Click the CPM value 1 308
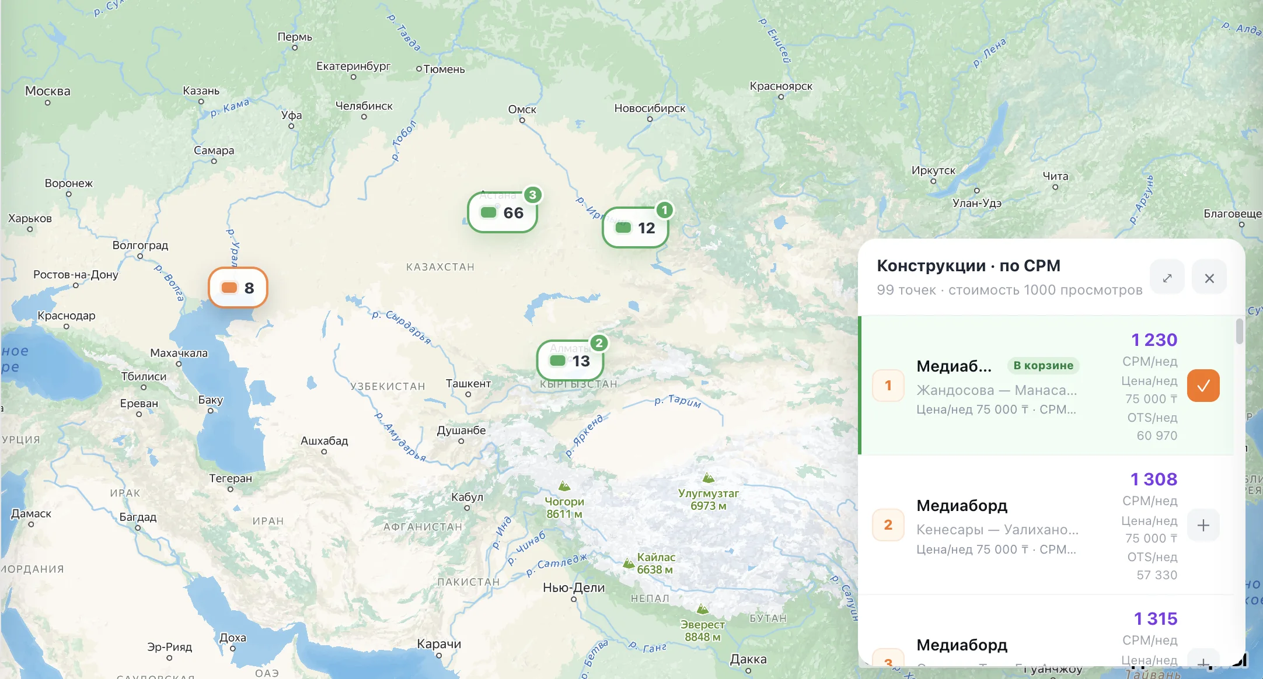 [1154, 479]
